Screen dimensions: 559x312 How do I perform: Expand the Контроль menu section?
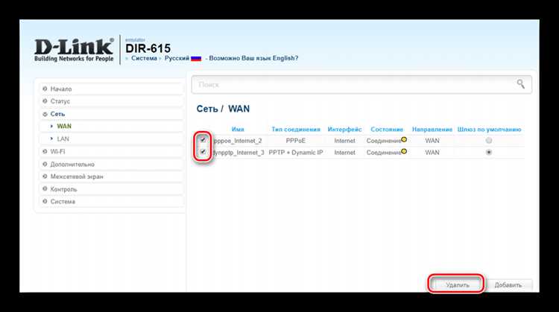pos(111,189)
